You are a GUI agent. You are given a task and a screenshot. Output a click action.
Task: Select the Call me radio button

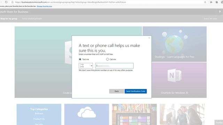[107, 59]
